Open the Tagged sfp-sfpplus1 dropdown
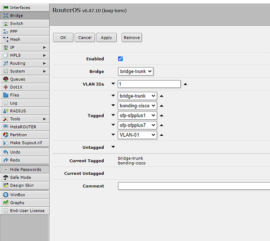The height and width of the screenshot is (241, 270). [x=137, y=115]
